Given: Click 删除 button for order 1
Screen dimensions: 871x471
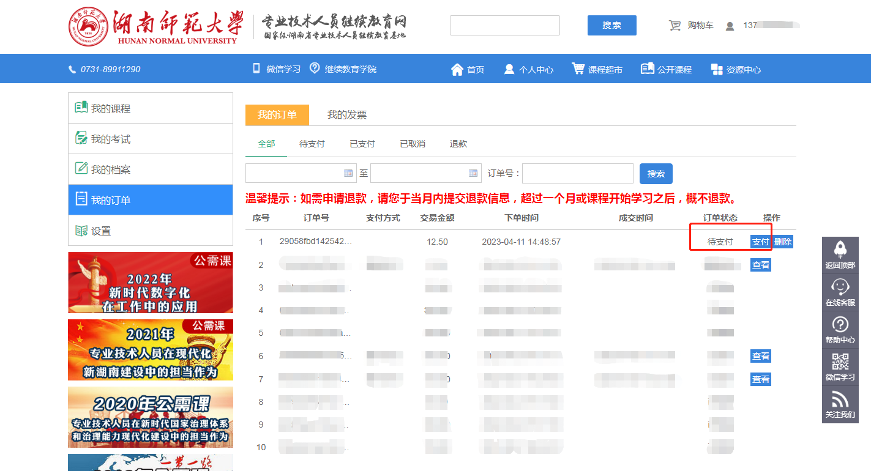Looking at the screenshot, I should click(783, 242).
